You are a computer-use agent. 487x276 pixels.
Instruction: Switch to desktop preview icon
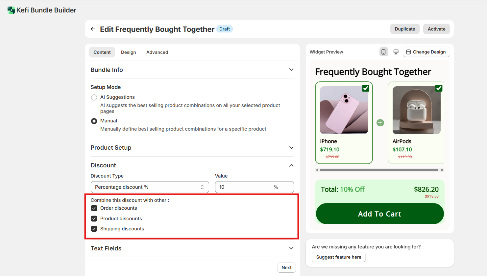396,52
